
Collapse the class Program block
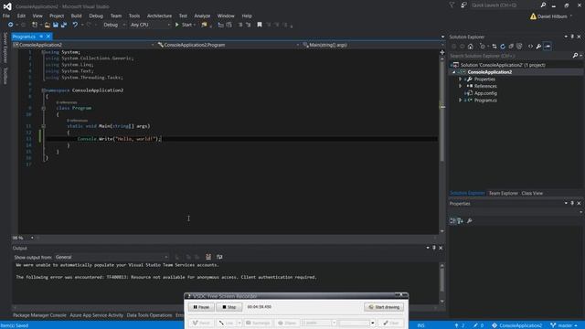click(43, 108)
